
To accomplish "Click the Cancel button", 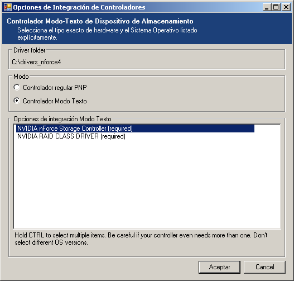I will 264,267.
